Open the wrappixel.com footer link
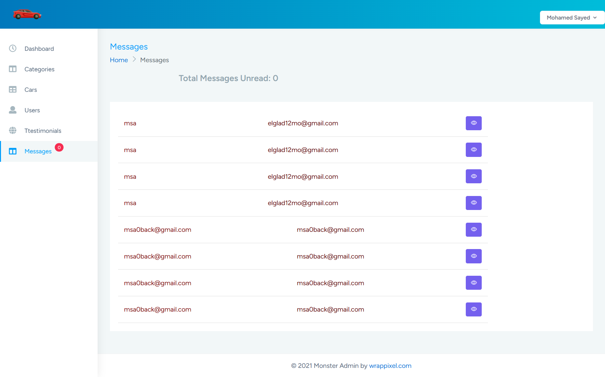The height and width of the screenshot is (377, 605). tap(390, 366)
